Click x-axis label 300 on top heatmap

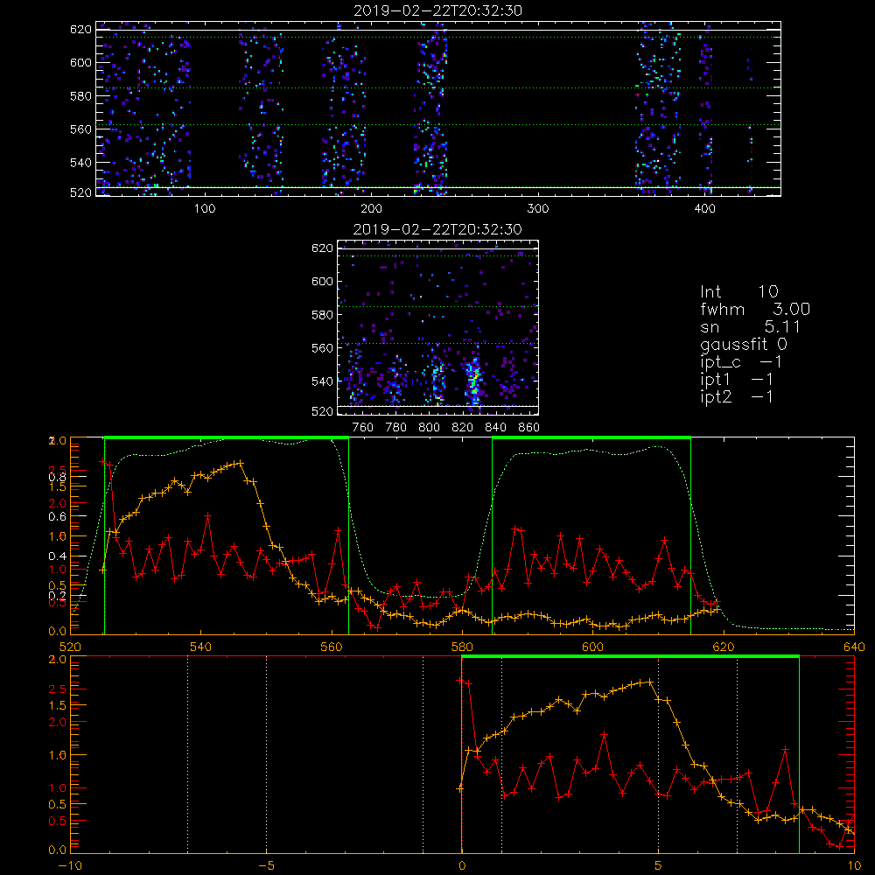538,209
